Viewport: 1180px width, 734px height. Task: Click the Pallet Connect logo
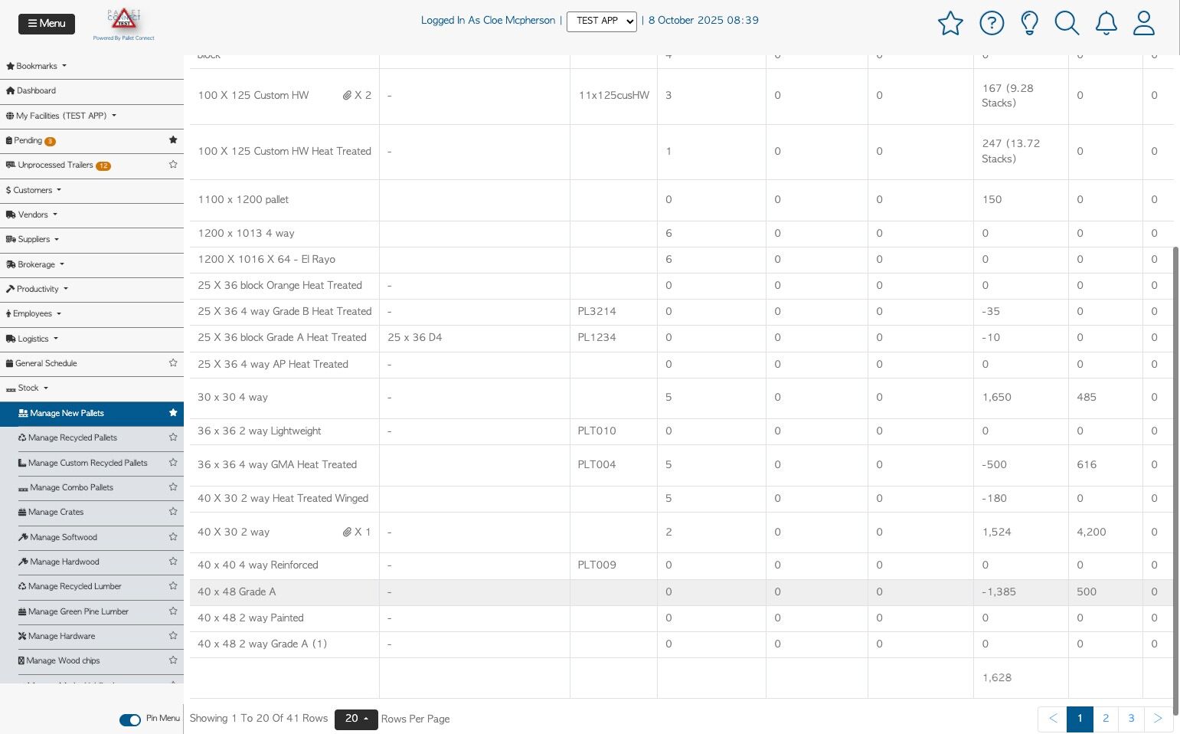124,24
